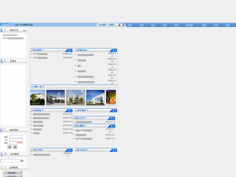Click 更多 in the 政策法规 section
Screen dimensions: 236x177
coord(114,50)
